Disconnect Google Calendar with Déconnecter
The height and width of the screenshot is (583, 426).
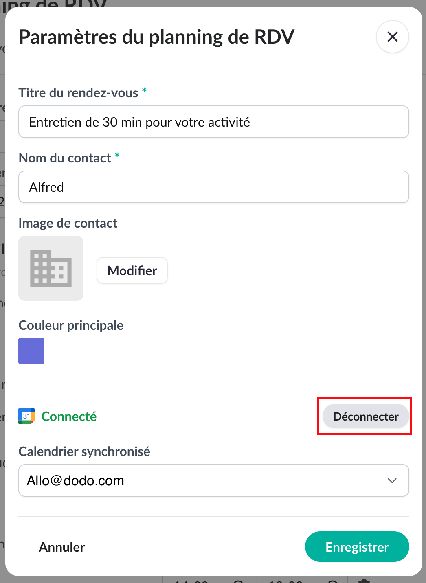365,416
